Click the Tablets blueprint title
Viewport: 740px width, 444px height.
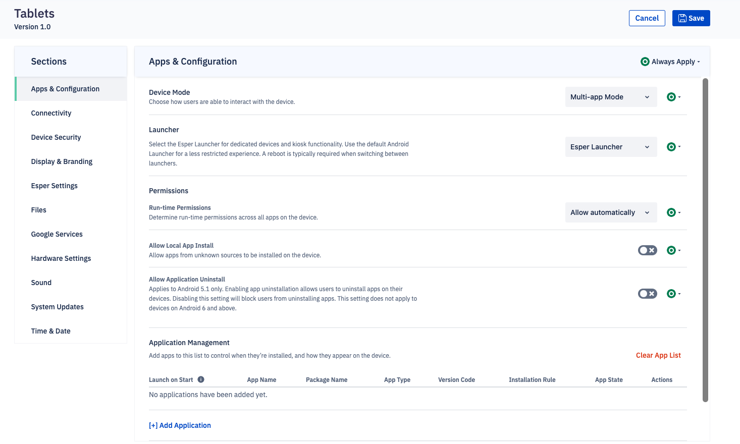click(34, 14)
